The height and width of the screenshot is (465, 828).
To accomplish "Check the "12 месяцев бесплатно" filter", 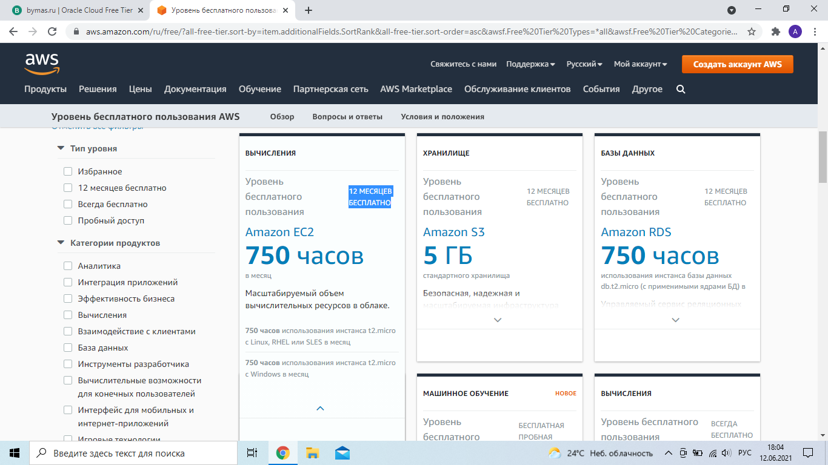I will pyautogui.click(x=68, y=188).
